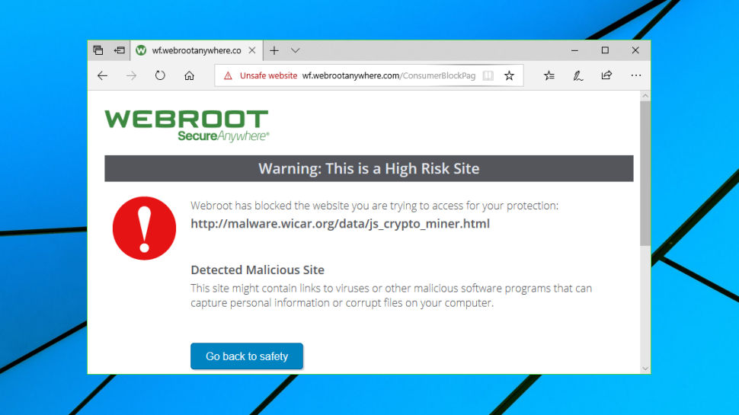The width and height of the screenshot is (739, 415).
Task: Set these tabs aside icon
Action: click(x=120, y=50)
